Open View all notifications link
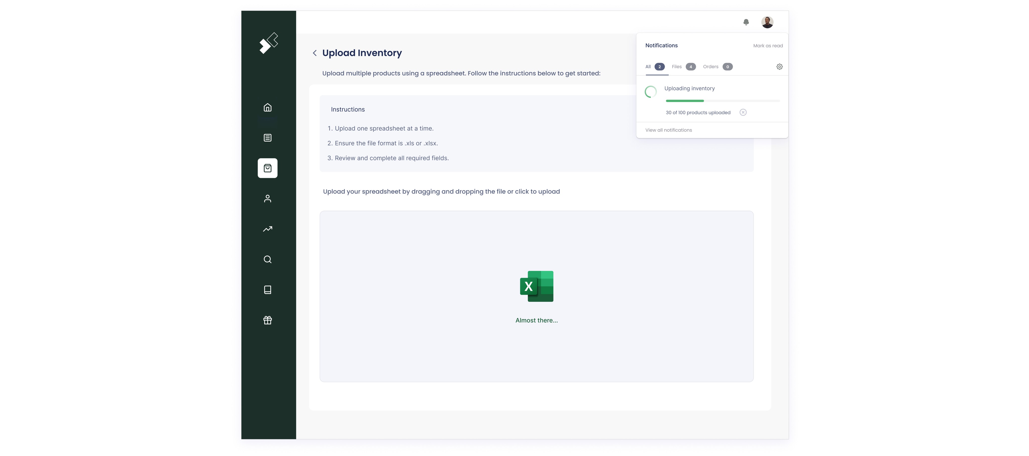Image resolution: width=1029 pixels, height=456 pixels. click(668, 130)
